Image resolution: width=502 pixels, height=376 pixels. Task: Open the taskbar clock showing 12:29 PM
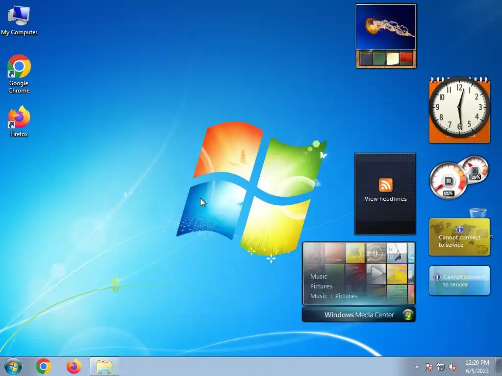[x=477, y=367]
